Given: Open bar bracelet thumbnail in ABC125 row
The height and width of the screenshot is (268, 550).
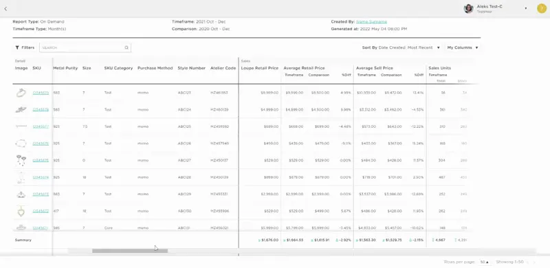Looking at the screenshot, I should [x=21, y=126].
